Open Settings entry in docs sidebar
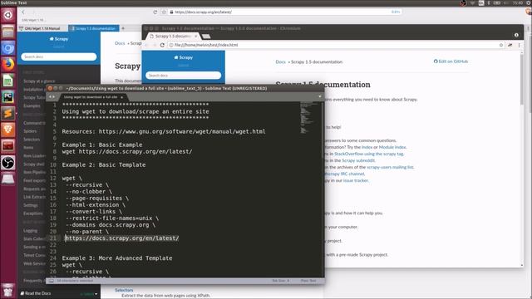532x299 pixels. tap(30, 205)
